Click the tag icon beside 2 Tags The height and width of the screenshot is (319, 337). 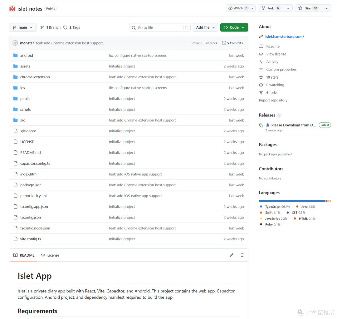point(65,27)
